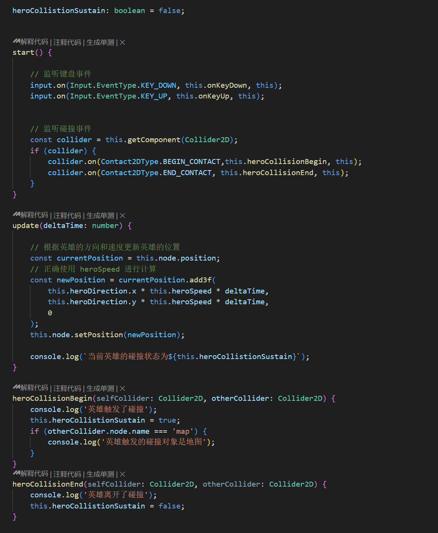Click 'heroDirection.x' in the add3f arguments
The width and height of the screenshot is (438, 533).
103,291
